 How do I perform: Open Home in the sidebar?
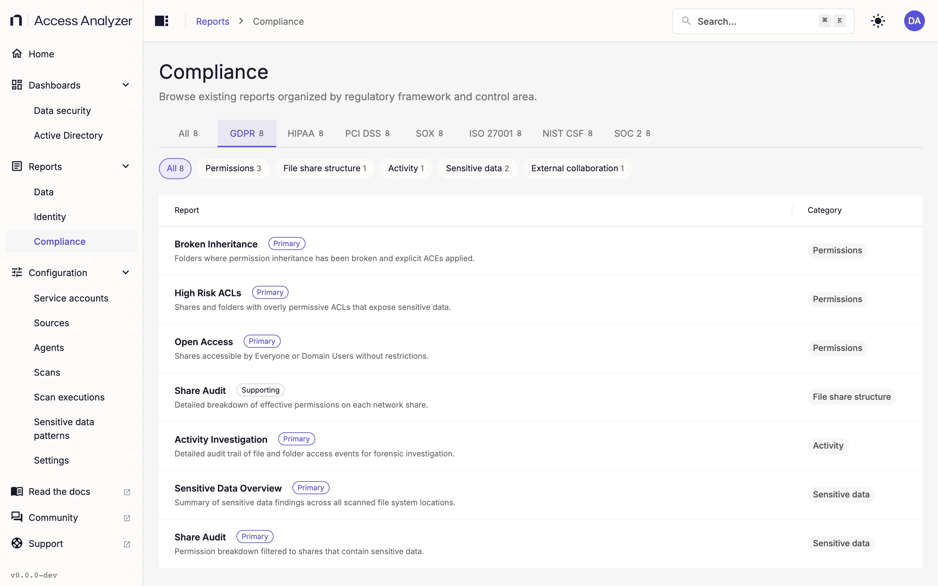(71, 53)
